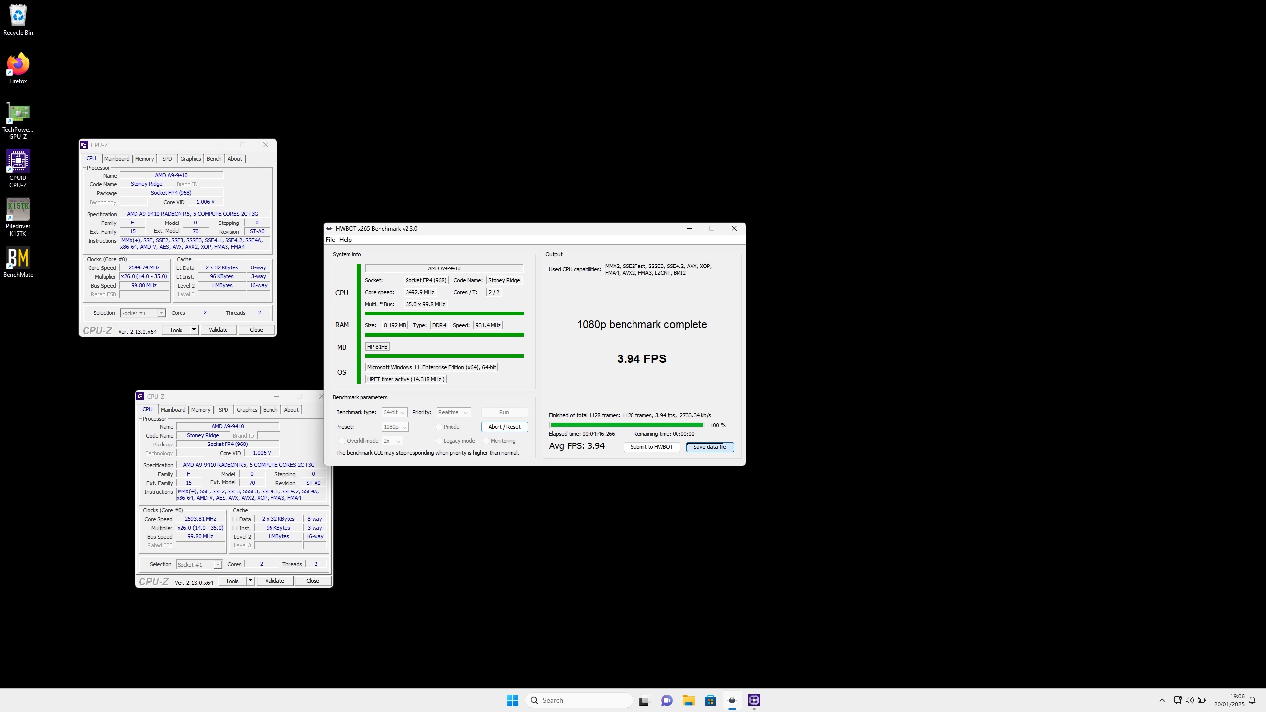The height and width of the screenshot is (712, 1266).
Task: Switch to Graphics tab in upper CPU-Z
Action: click(x=191, y=159)
